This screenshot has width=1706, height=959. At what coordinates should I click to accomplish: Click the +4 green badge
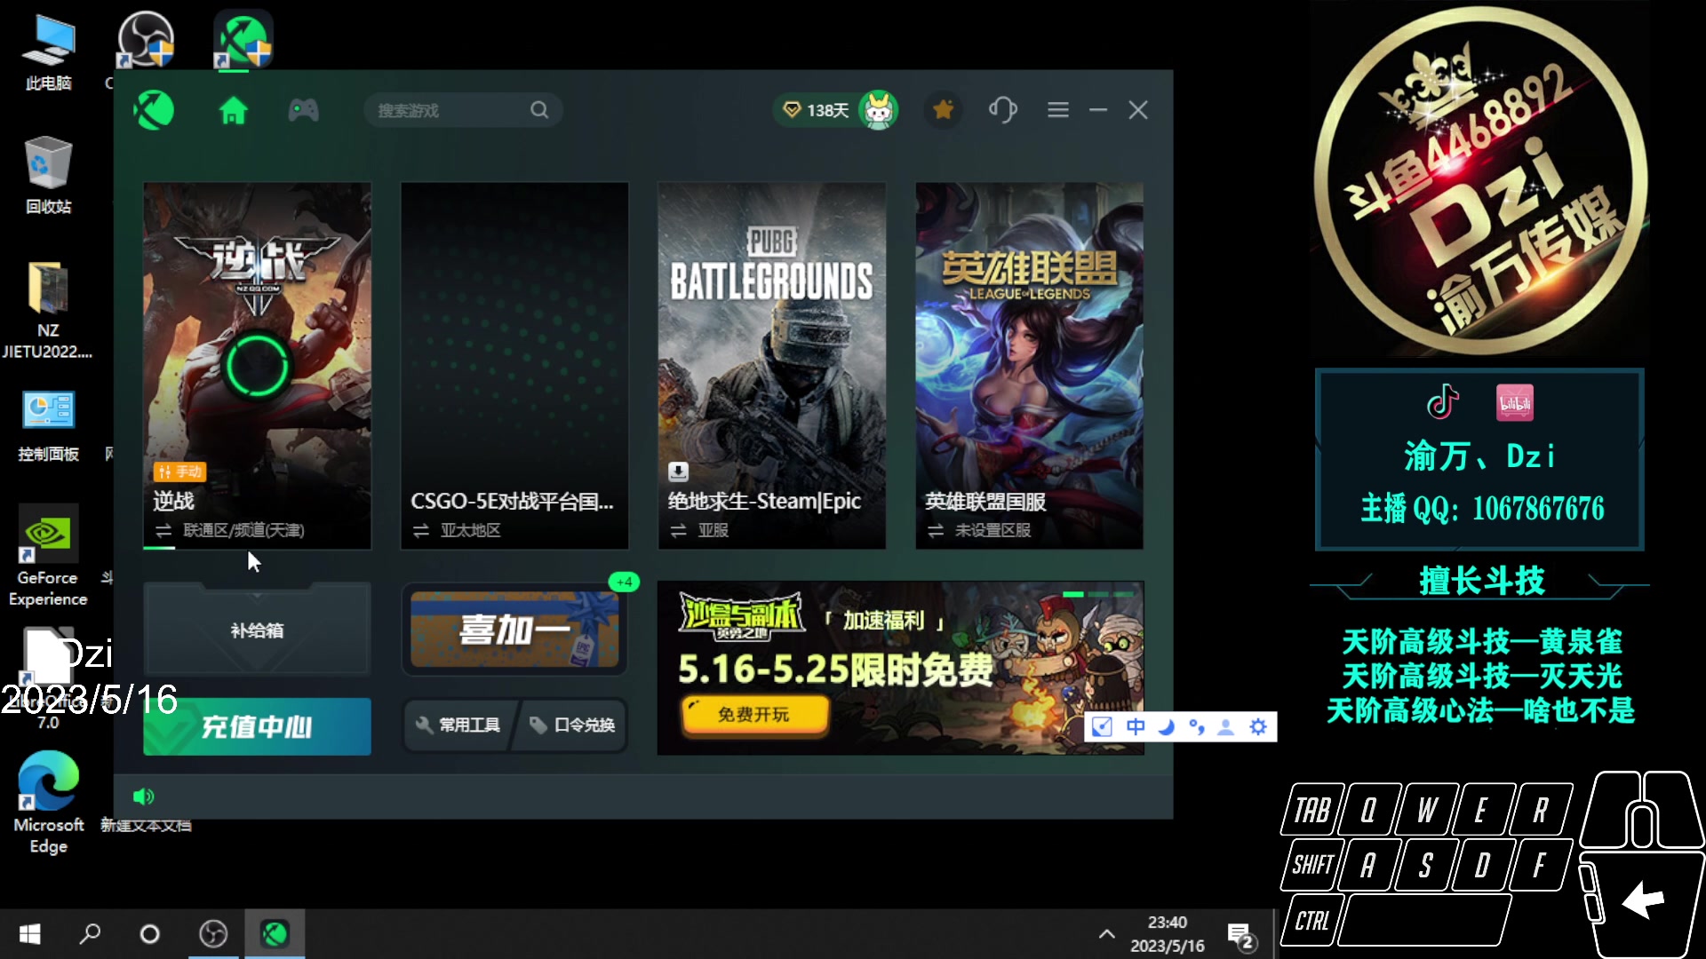[624, 582]
